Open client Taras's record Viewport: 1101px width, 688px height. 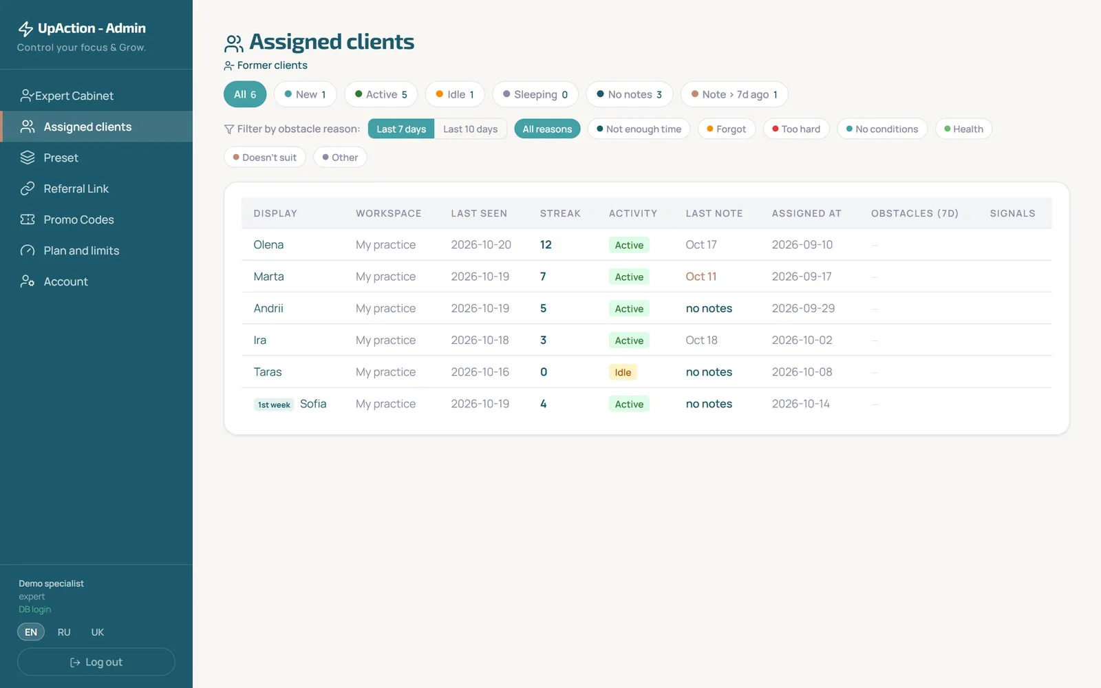pyautogui.click(x=268, y=372)
